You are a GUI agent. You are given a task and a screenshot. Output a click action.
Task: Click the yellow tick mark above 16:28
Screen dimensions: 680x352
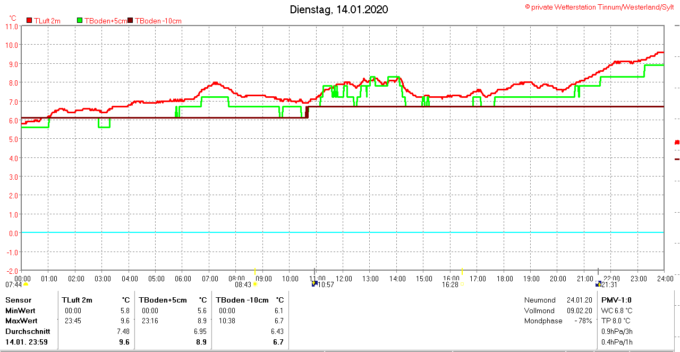click(x=462, y=271)
